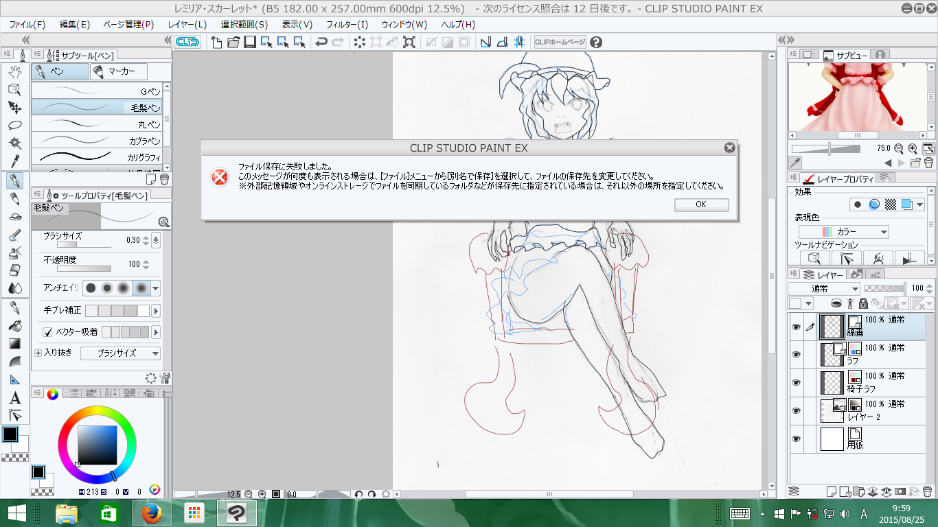
Task: Select the Pen tool in the tool palette
Action: point(14,181)
